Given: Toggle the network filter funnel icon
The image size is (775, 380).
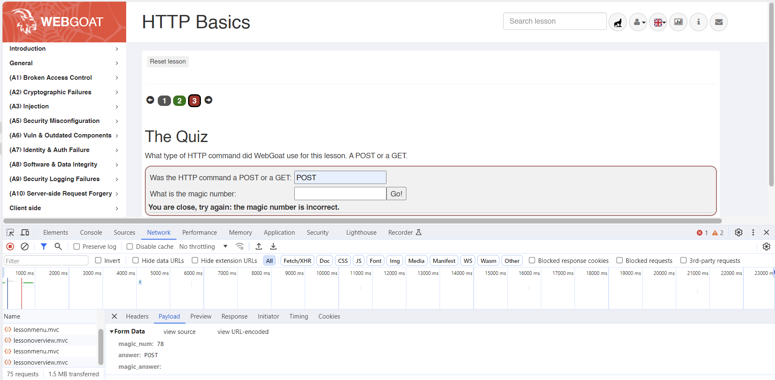Looking at the screenshot, I should 44,247.
